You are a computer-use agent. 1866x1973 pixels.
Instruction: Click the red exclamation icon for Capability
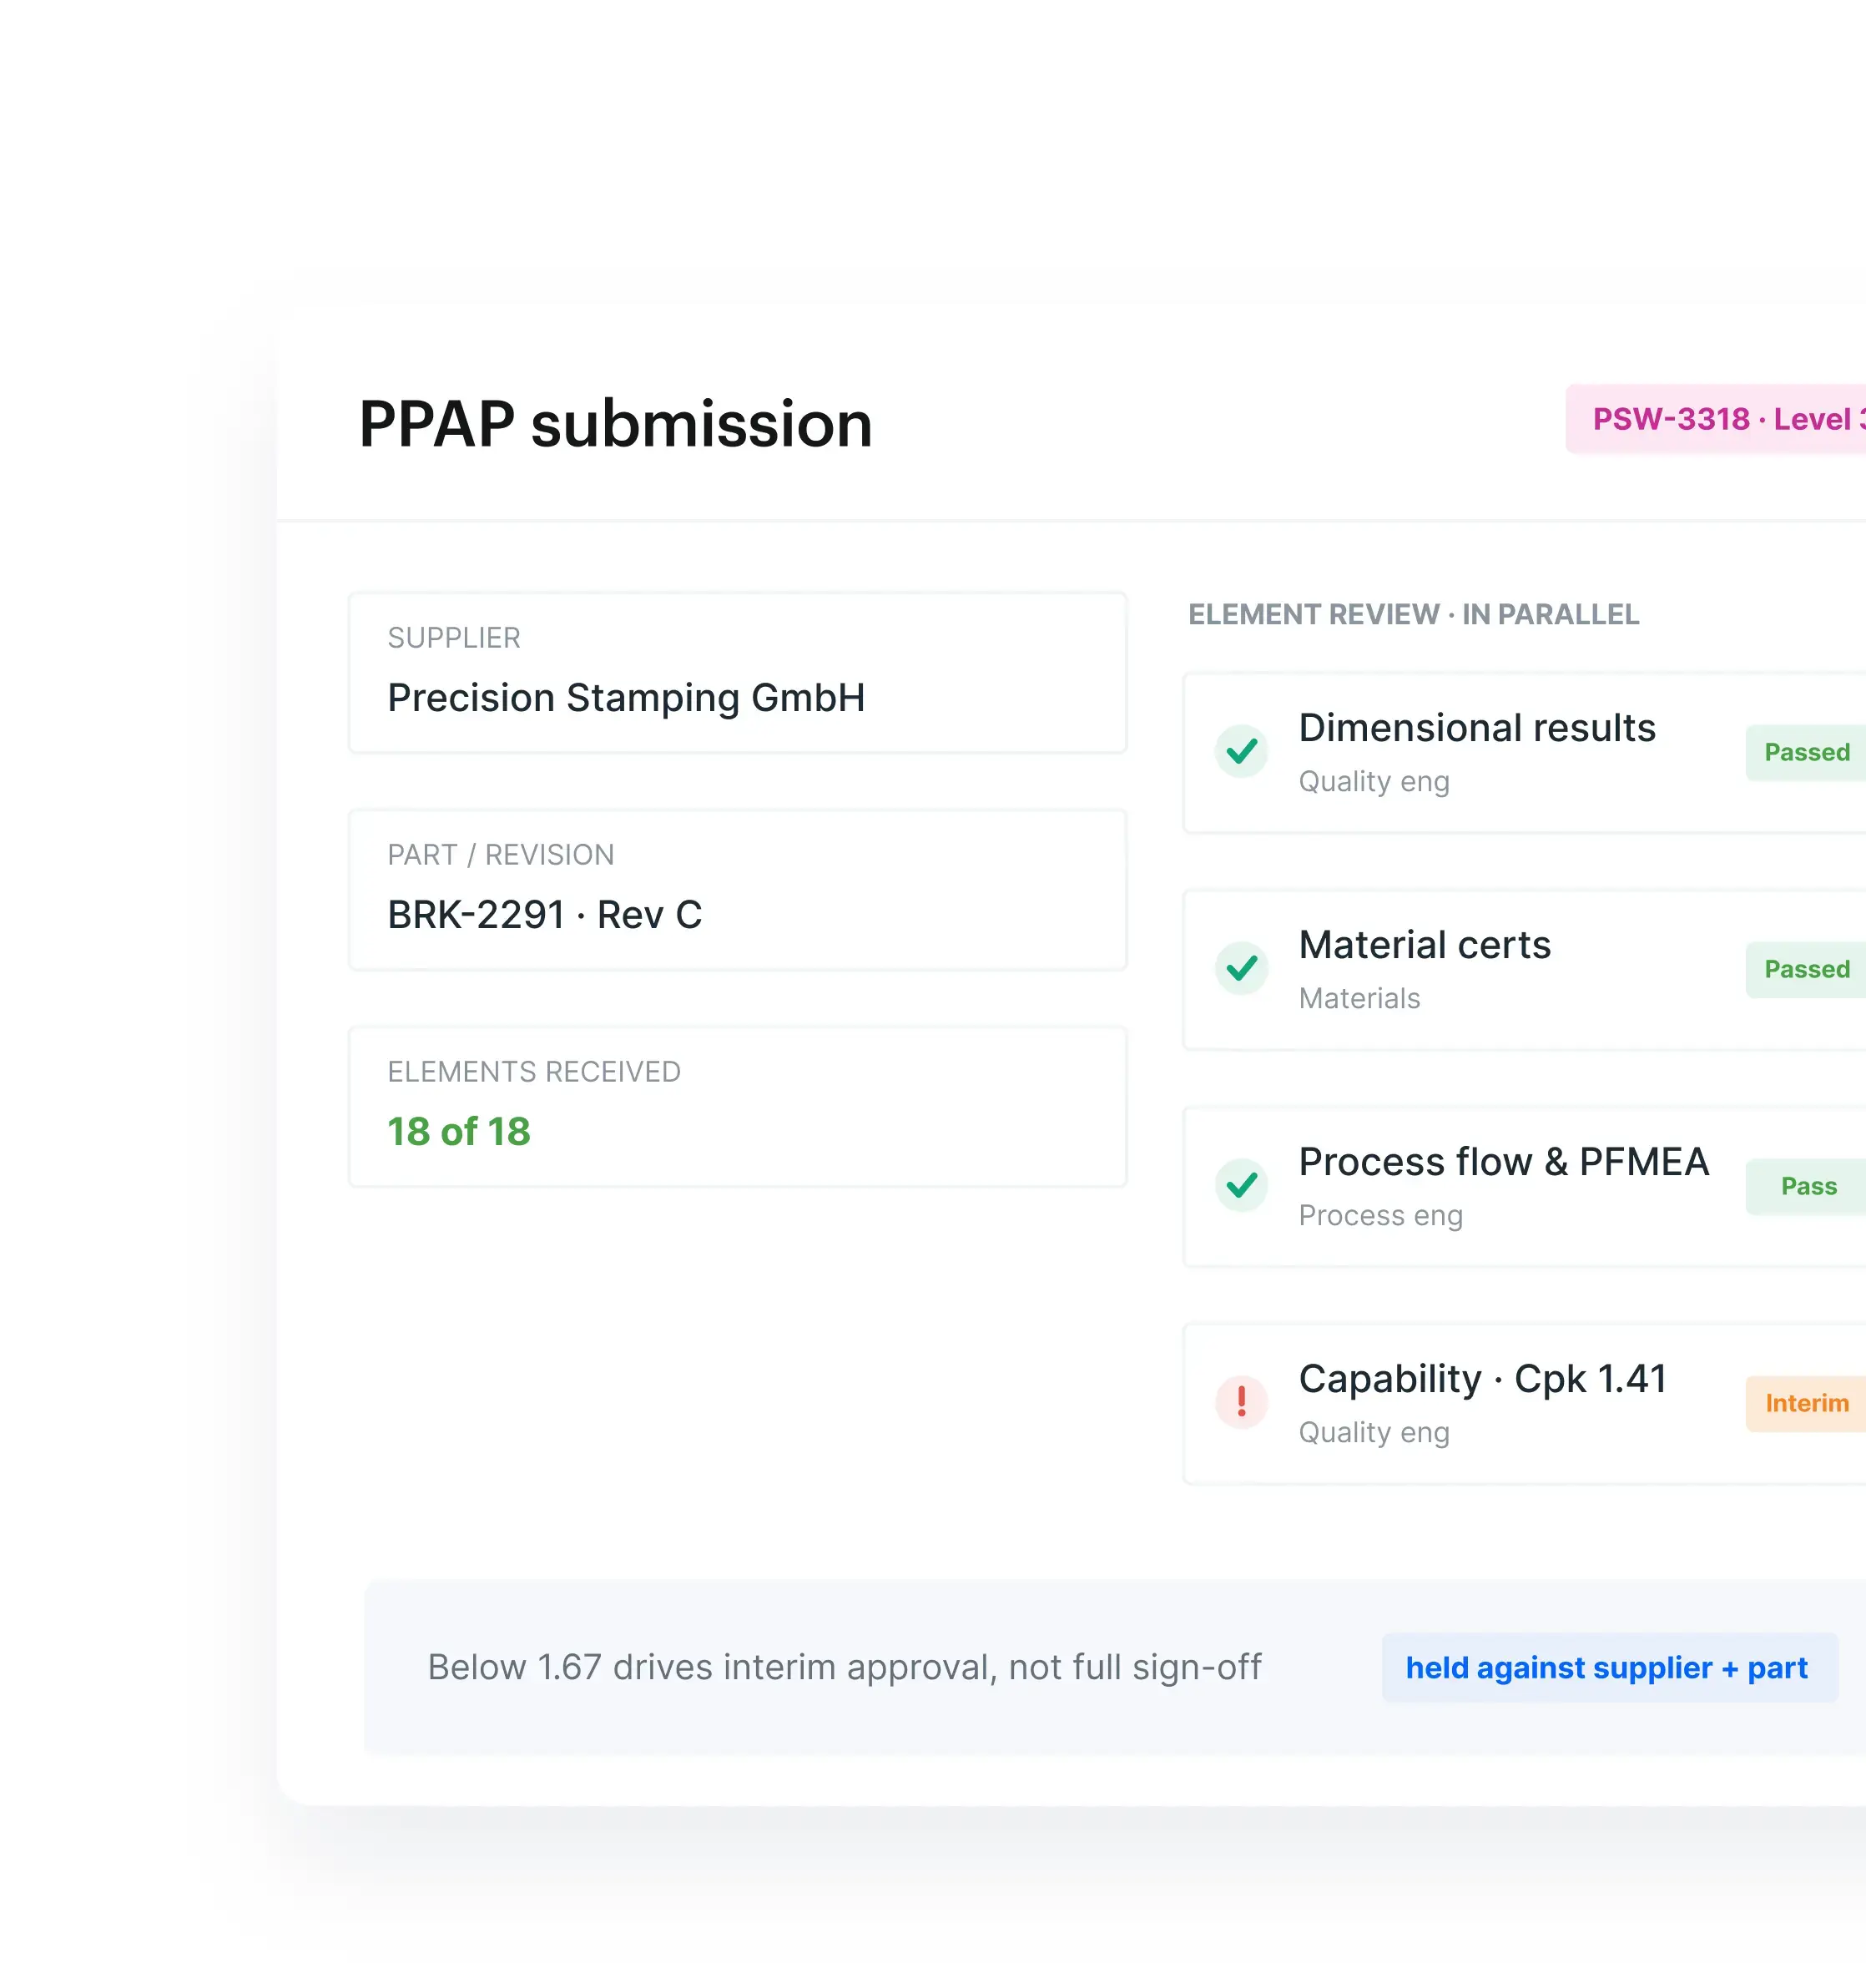1241,1403
